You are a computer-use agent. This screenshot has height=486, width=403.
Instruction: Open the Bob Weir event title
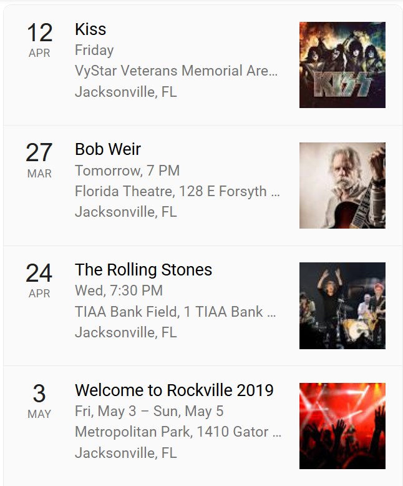108,149
